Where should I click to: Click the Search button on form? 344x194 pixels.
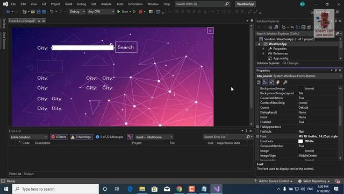pyautogui.click(x=126, y=47)
